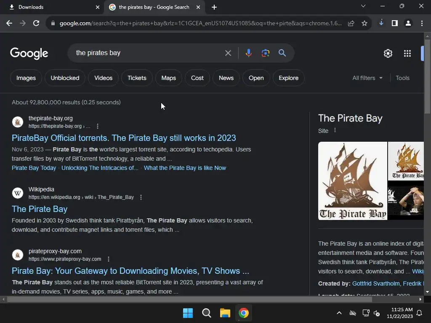The width and height of the screenshot is (431, 323).
Task: Switch to Maps results
Action: tap(168, 78)
